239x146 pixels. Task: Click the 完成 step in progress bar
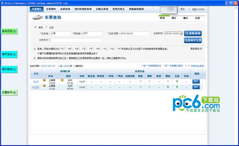click(197, 18)
